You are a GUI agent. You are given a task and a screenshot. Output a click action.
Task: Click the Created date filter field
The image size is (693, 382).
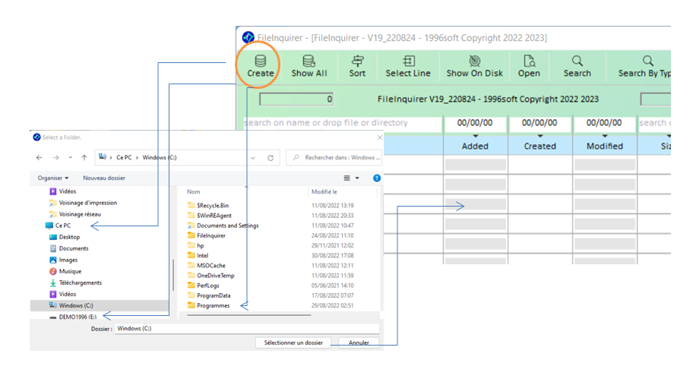pyautogui.click(x=540, y=123)
